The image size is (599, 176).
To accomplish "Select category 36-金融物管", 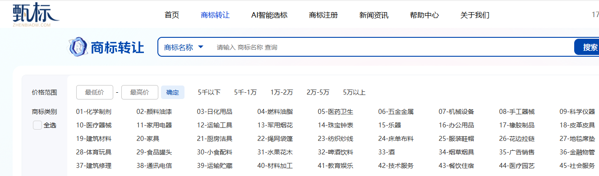I will tap(577, 152).
